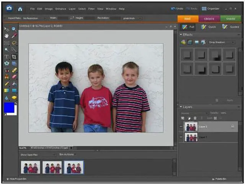Switch to Quick edit mode
This screenshot has height=185, width=245.
click(208, 27)
